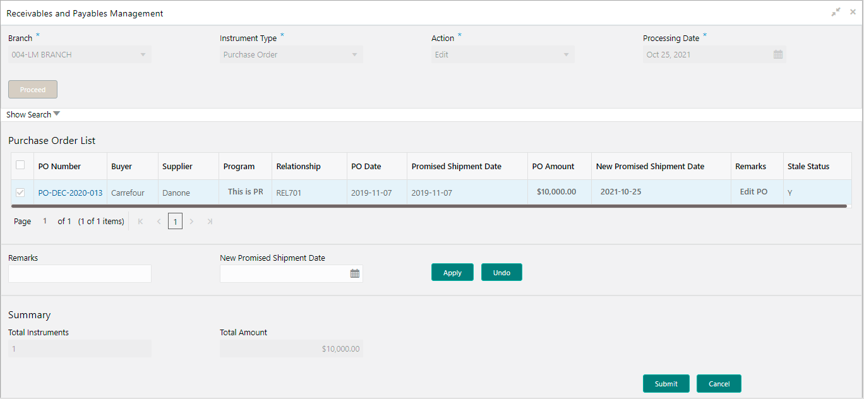
Task: Click horizontal scrollbar under purchase order table
Action: 429,206
